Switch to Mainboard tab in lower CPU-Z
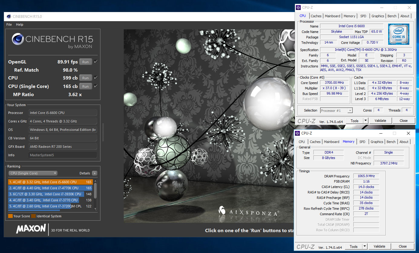 332,142
